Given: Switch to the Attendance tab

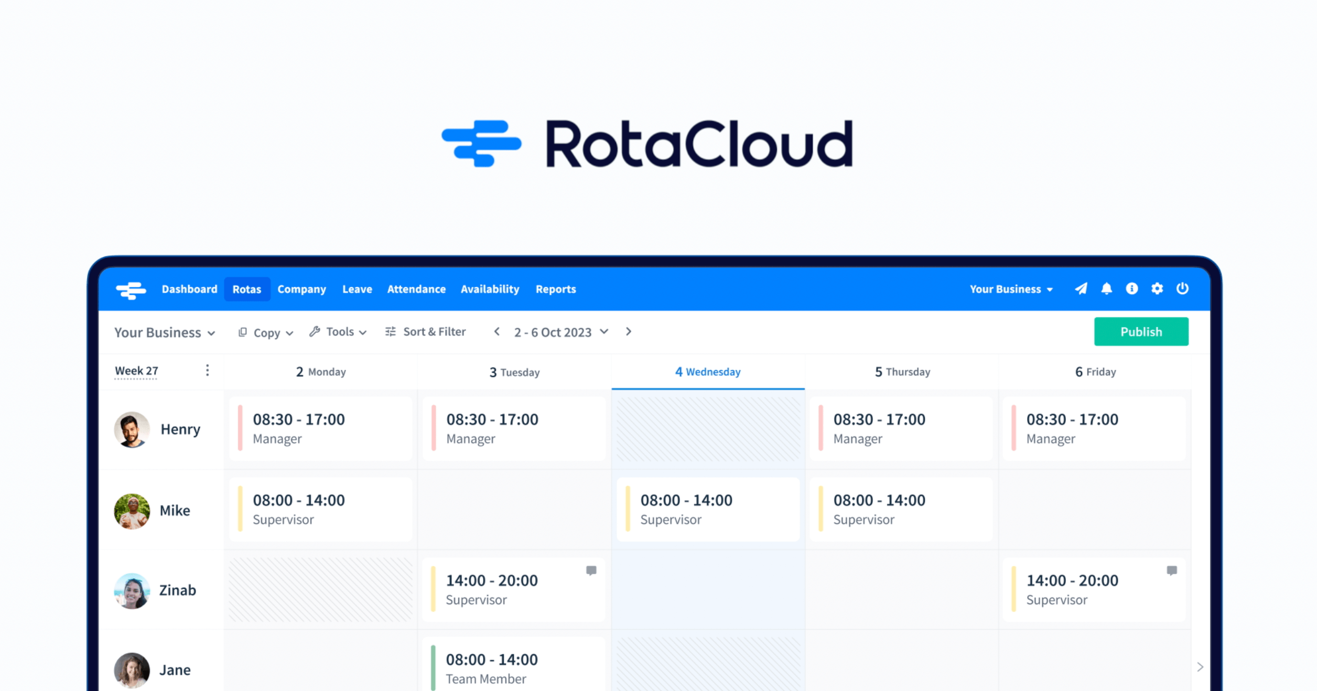Looking at the screenshot, I should click(x=416, y=289).
